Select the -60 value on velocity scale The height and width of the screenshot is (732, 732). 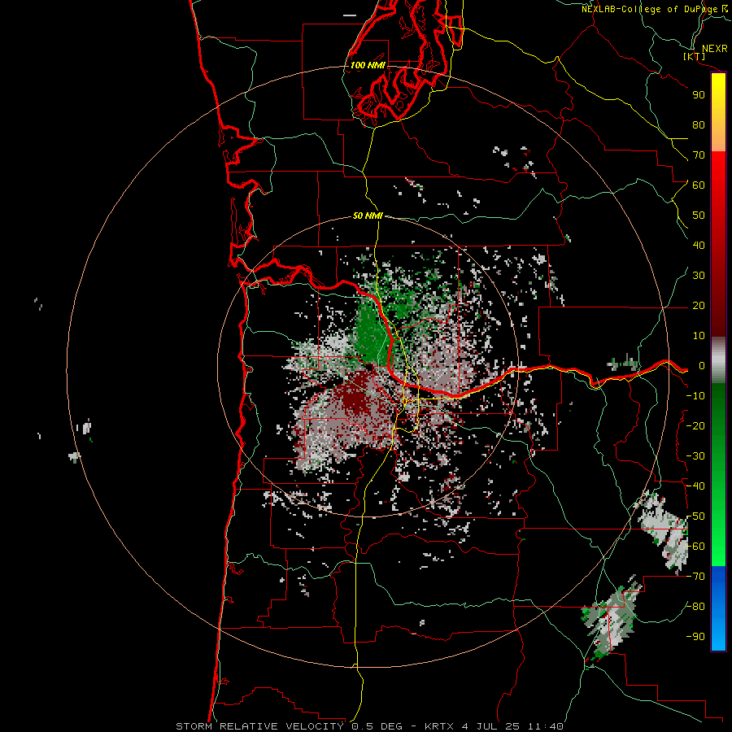coord(695,547)
